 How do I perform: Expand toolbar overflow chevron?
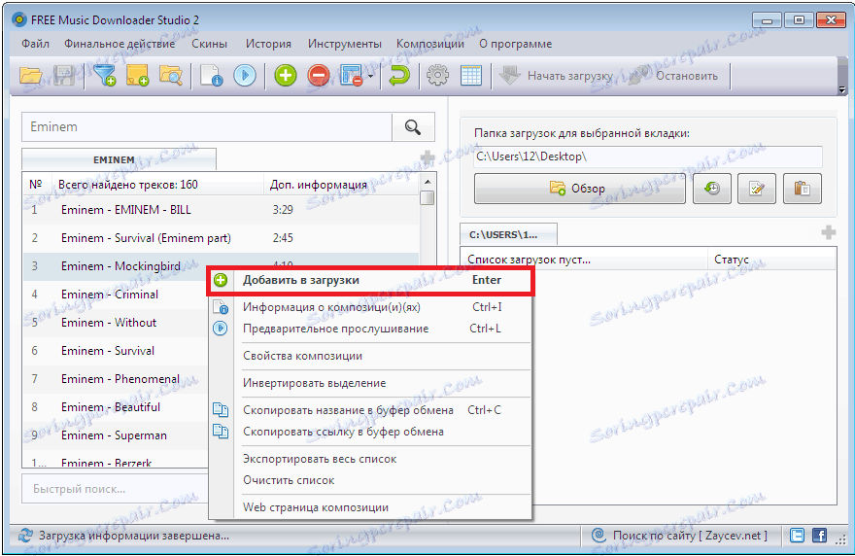pos(842,89)
